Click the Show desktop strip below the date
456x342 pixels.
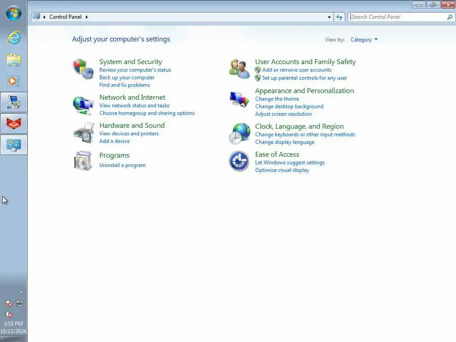click(x=13, y=339)
